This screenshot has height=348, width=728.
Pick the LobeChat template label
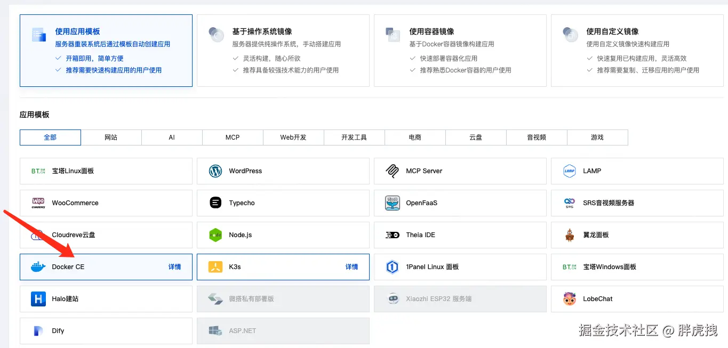point(598,299)
